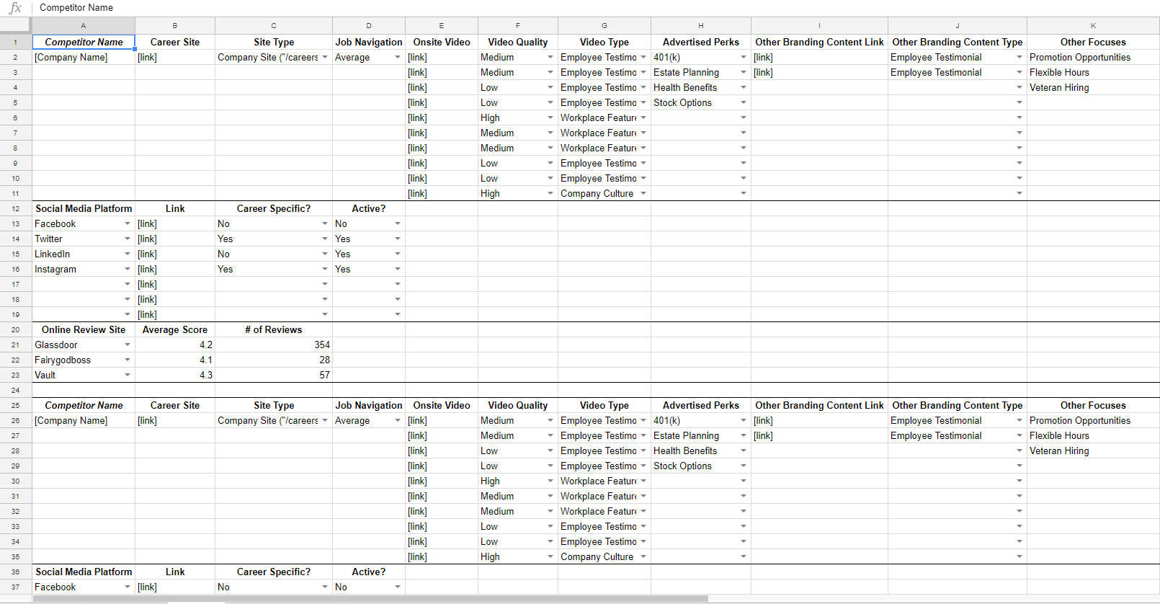Open Vault review site dropdown

[128, 375]
